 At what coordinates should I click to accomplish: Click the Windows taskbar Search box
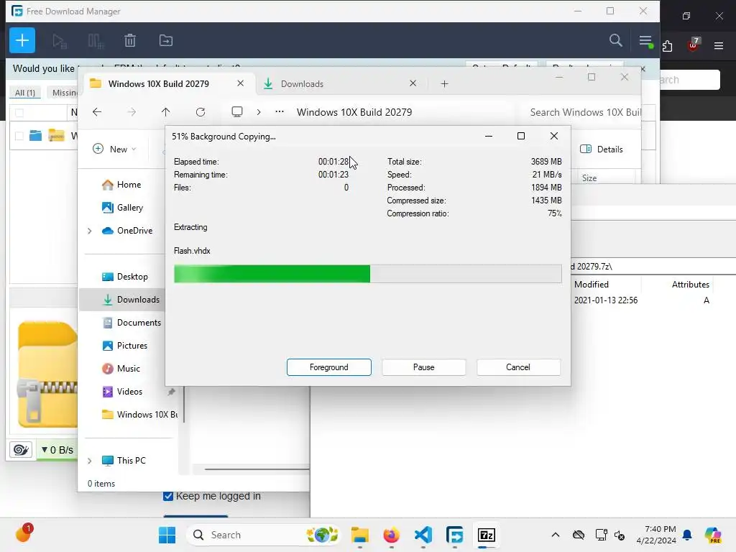(x=263, y=535)
